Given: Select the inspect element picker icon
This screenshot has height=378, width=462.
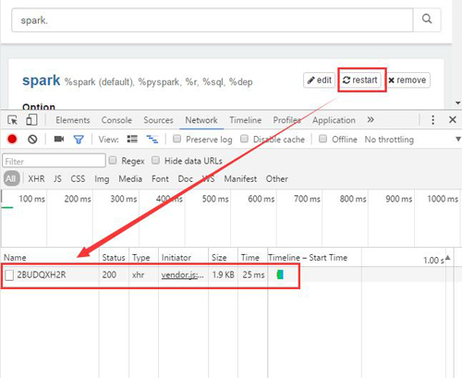Looking at the screenshot, I should click(13, 120).
